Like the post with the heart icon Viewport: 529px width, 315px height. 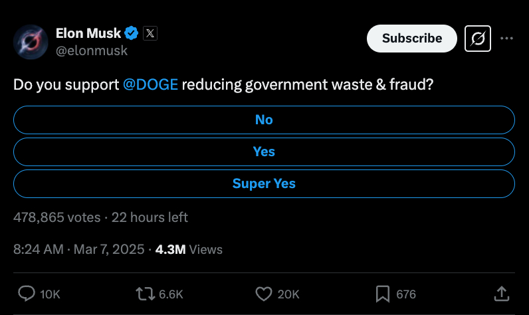click(x=264, y=294)
